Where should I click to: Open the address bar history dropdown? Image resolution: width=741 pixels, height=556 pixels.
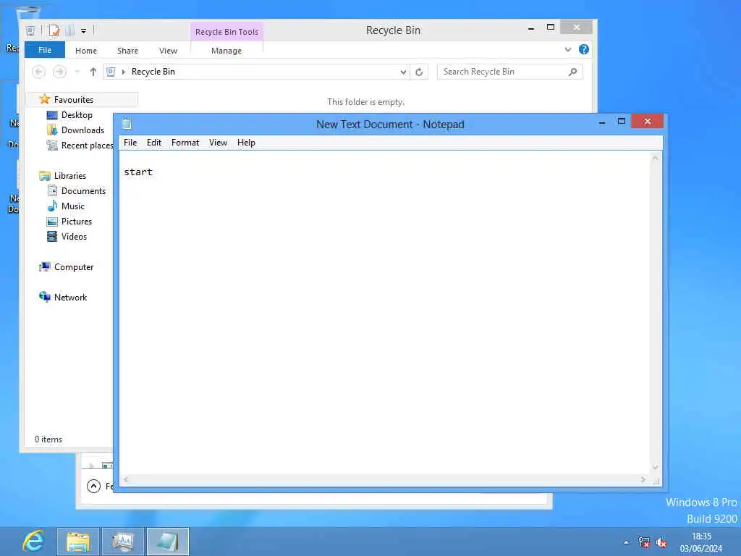(403, 72)
